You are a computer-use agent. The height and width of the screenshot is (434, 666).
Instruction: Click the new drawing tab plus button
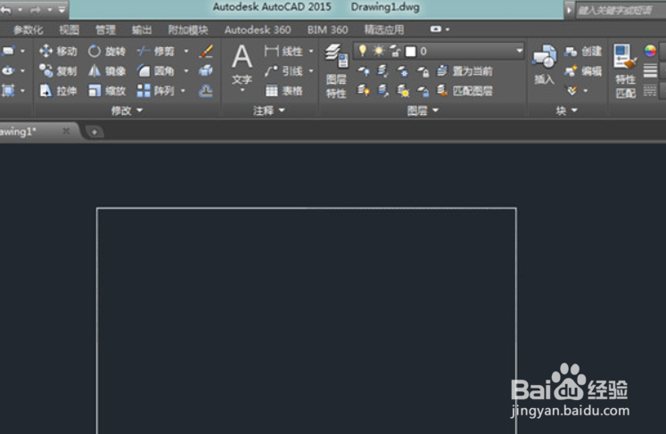pos(95,132)
